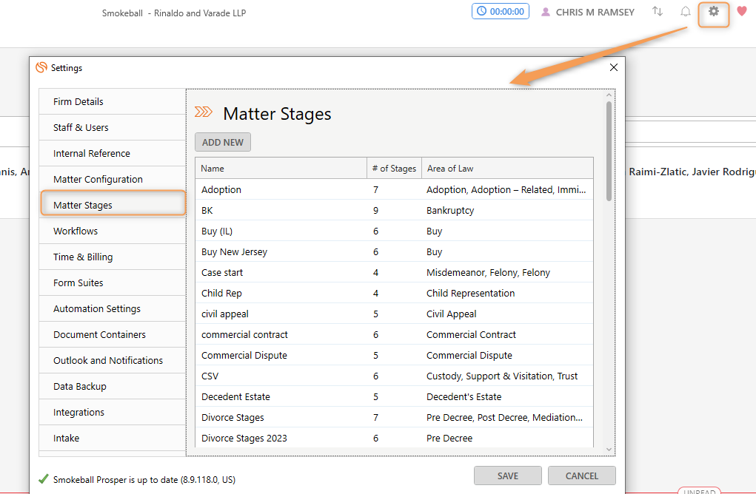The image size is (756, 494).
Task: Open the Intake section
Action: click(113, 438)
